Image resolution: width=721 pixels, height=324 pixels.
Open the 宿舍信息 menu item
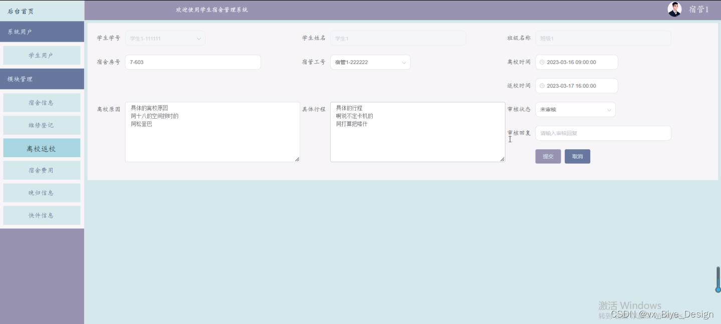click(x=42, y=103)
